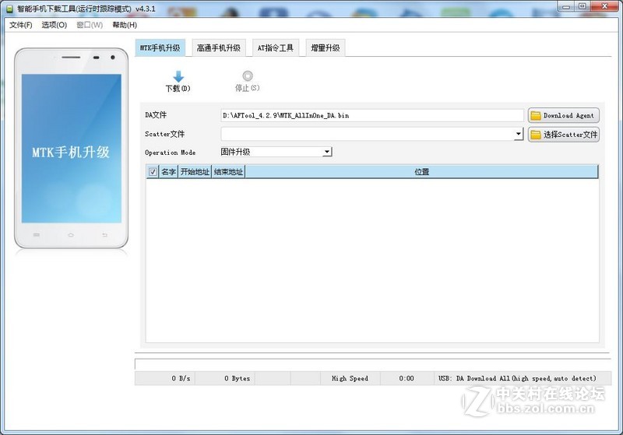623x435 pixels.
Task: Click the gray stop circle icon
Action: (248, 75)
